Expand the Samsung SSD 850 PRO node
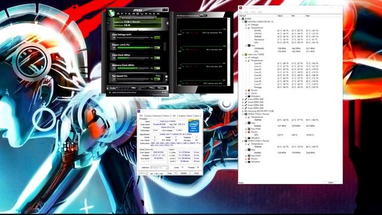The width and height of the screenshot is (382, 215). pyautogui.click(x=242, y=111)
